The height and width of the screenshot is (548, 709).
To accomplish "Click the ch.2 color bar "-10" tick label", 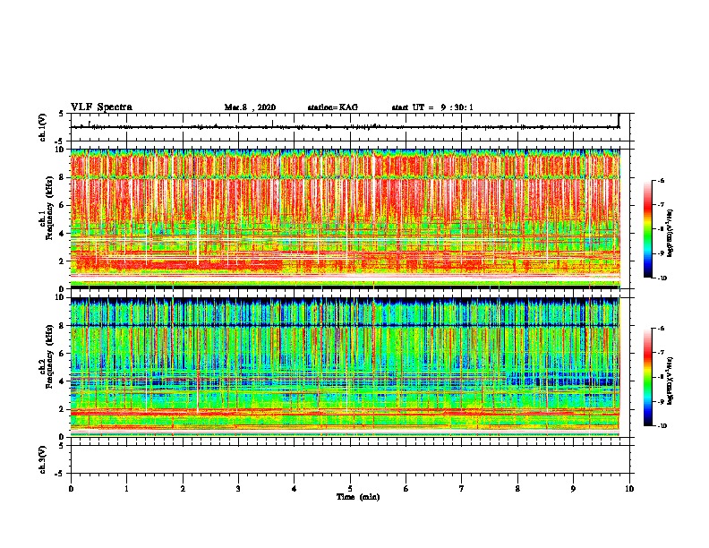I will coord(662,426).
